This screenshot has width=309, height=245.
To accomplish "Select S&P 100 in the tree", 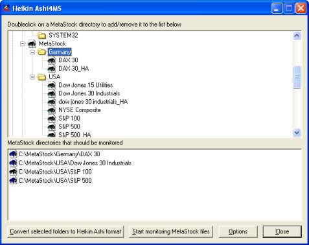I will point(69,119).
